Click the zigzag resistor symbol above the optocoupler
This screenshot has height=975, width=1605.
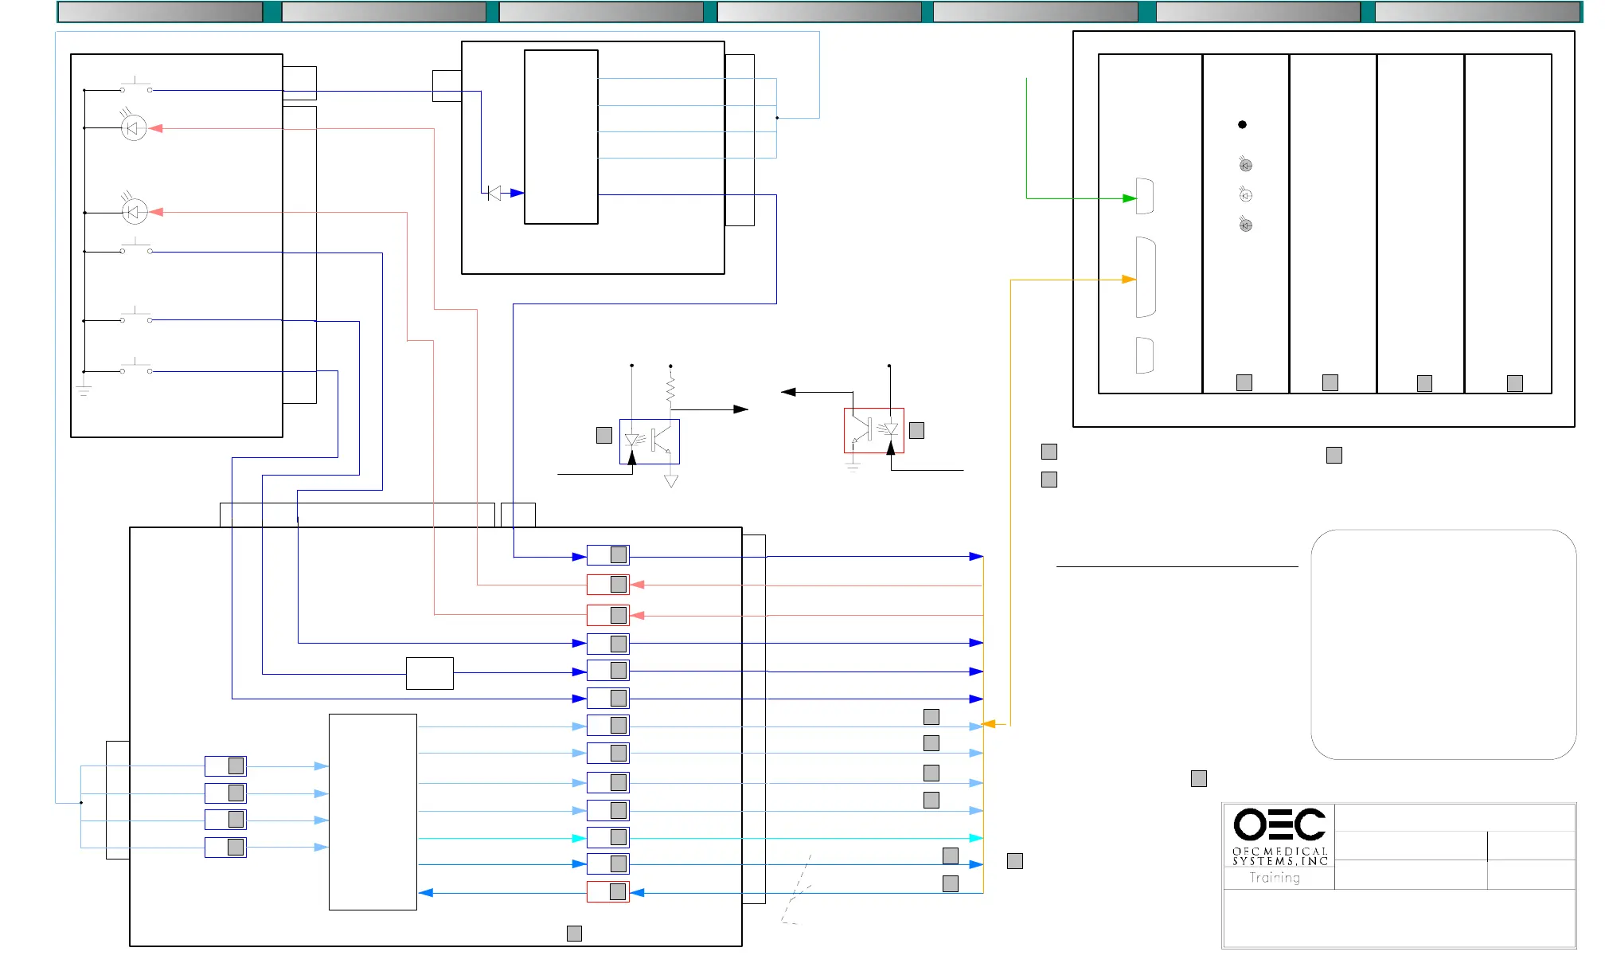coord(670,390)
